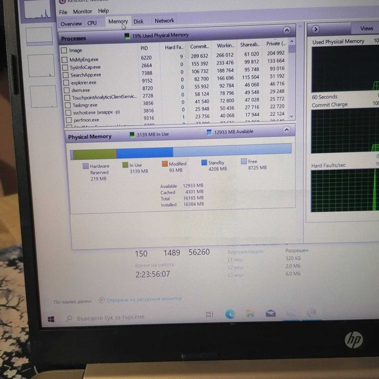Open Task View from the taskbar
Image resolution: width=379 pixels, height=379 pixels.
point(210,315)
